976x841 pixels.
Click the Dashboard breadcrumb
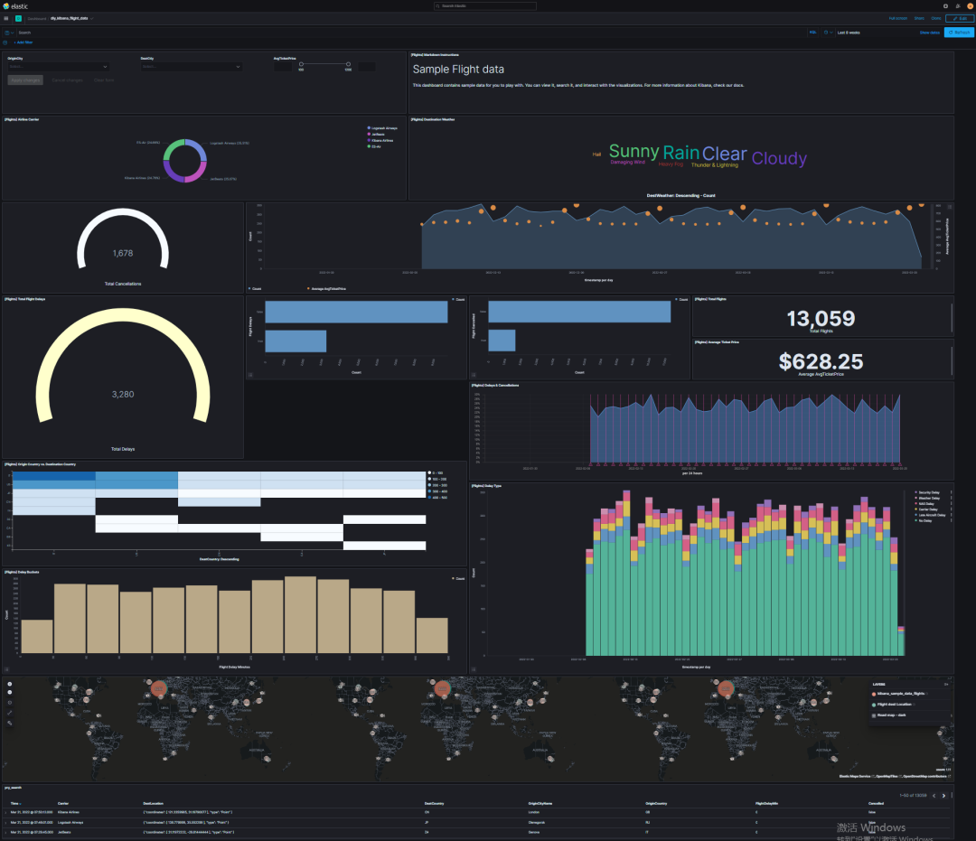point(37,19)
